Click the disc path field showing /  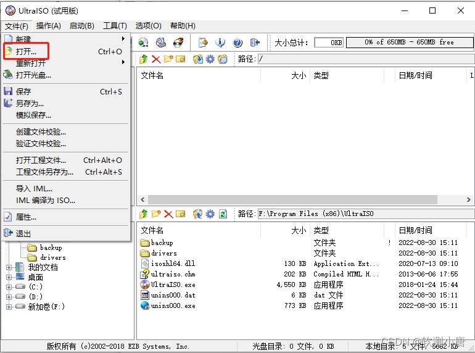point(366,59)
